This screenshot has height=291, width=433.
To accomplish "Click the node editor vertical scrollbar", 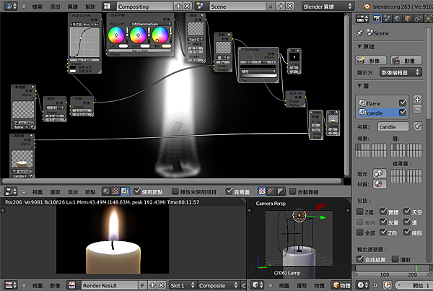I will [347, 95].
